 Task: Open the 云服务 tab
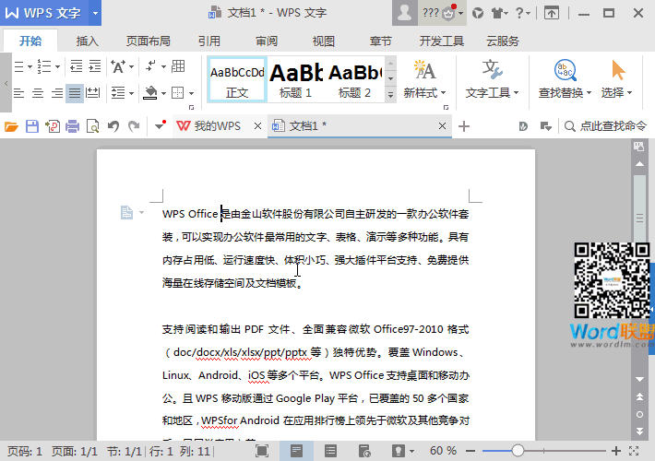[x=503, y=41]
